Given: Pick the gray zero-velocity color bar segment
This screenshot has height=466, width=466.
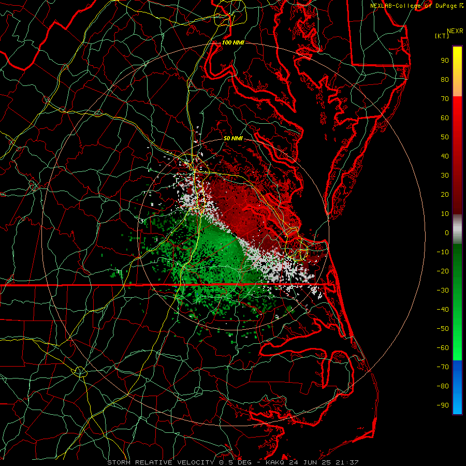Looking at the screenshot, I should click(x=457, y=229).
